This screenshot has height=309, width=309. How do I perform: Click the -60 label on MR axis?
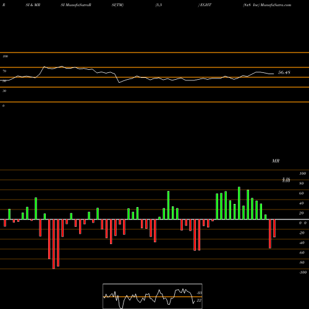tap(302, 253)
